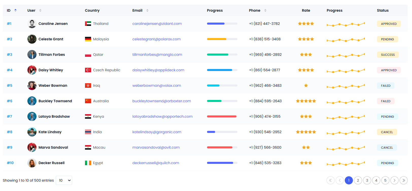This screenshot has height=191, width=412.
Task: Sort table by ID column arrows
Action: [x=15, y=10]
